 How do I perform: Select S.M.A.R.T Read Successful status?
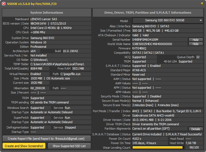click(183, 134)
